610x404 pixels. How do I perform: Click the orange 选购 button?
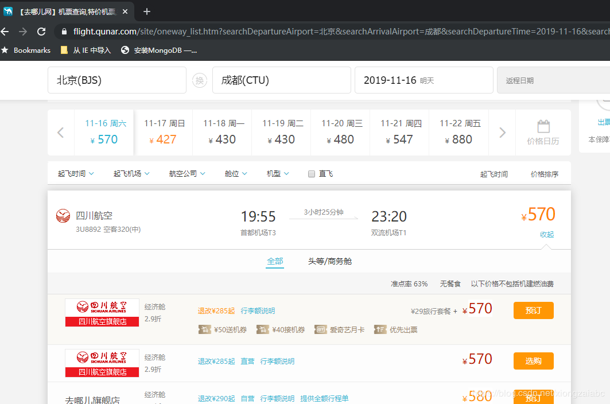[533, 361]
